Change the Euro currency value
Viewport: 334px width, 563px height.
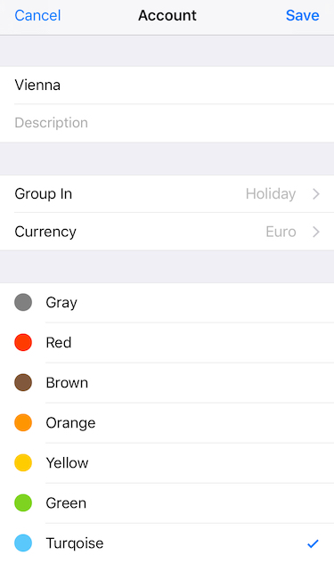coord(281,232)
